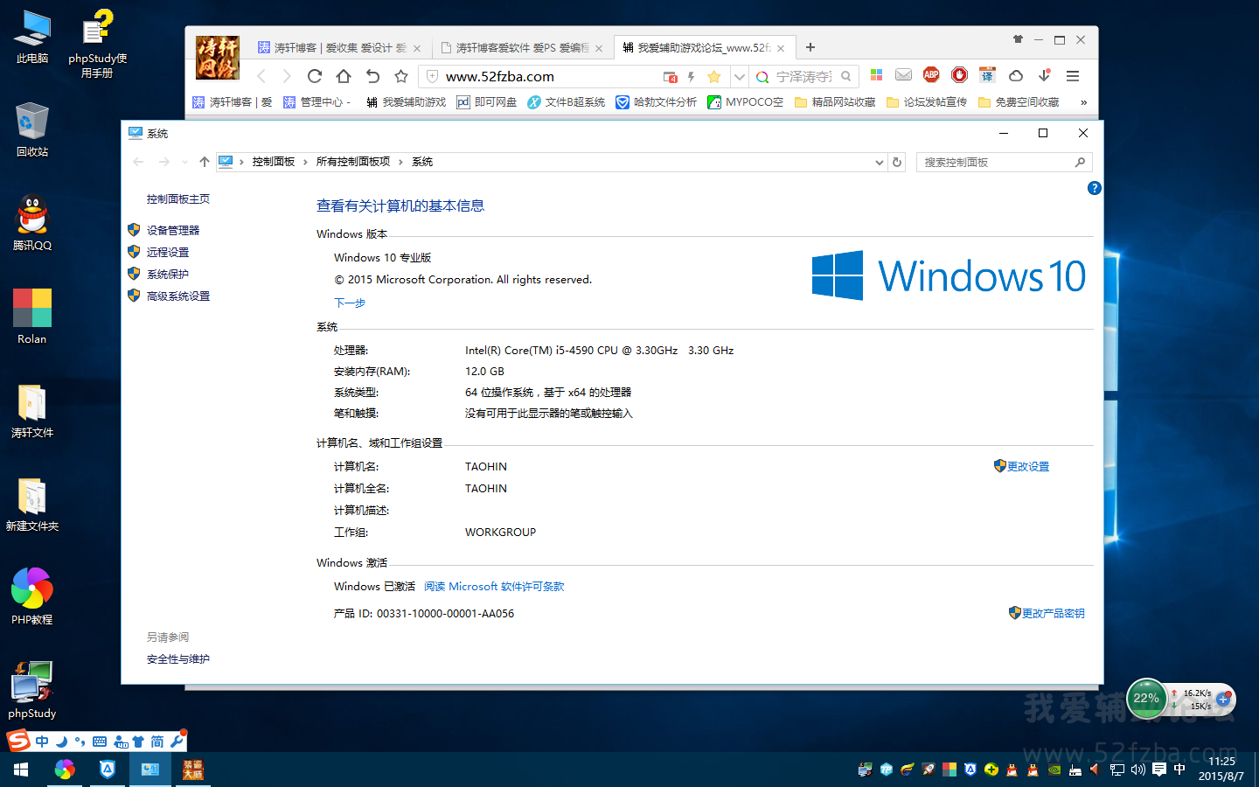Image resolution: width=1259 pixels, height=787 pixels.
Task: Click the refresh button beside System address bar
Action: 897,162
